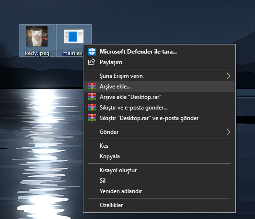This screenshot has width=255, height=219.
Task: Click the kedy.jpeg file name label
Action: [37, 53]
